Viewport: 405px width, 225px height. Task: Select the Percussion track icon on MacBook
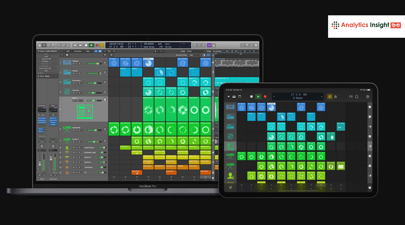point(67,81)
